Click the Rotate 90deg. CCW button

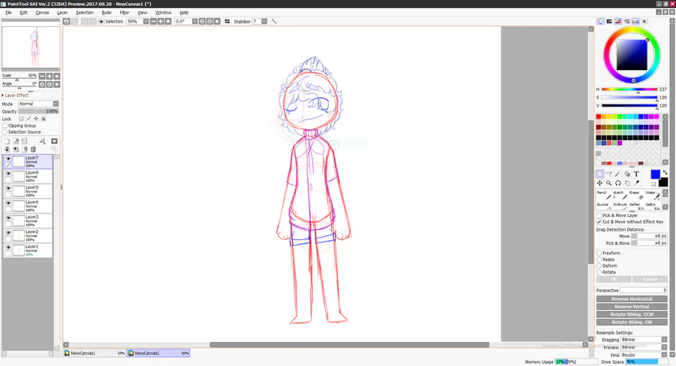(632, 314)
